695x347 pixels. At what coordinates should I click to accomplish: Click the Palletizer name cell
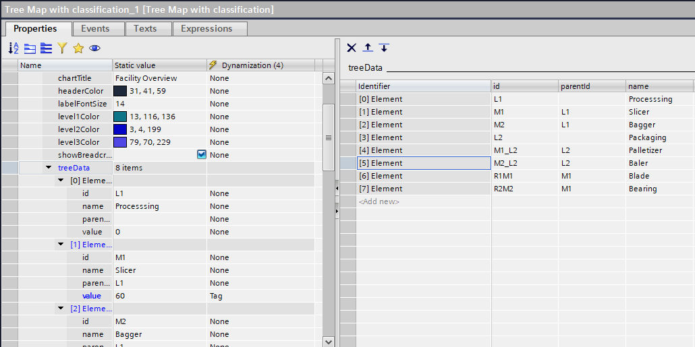659,150
